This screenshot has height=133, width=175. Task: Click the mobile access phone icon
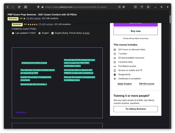point(115,70)
